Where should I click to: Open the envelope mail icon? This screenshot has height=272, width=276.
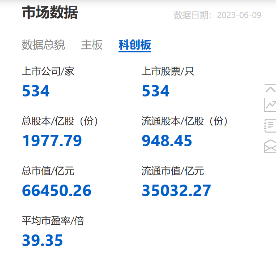click(270, 146)
